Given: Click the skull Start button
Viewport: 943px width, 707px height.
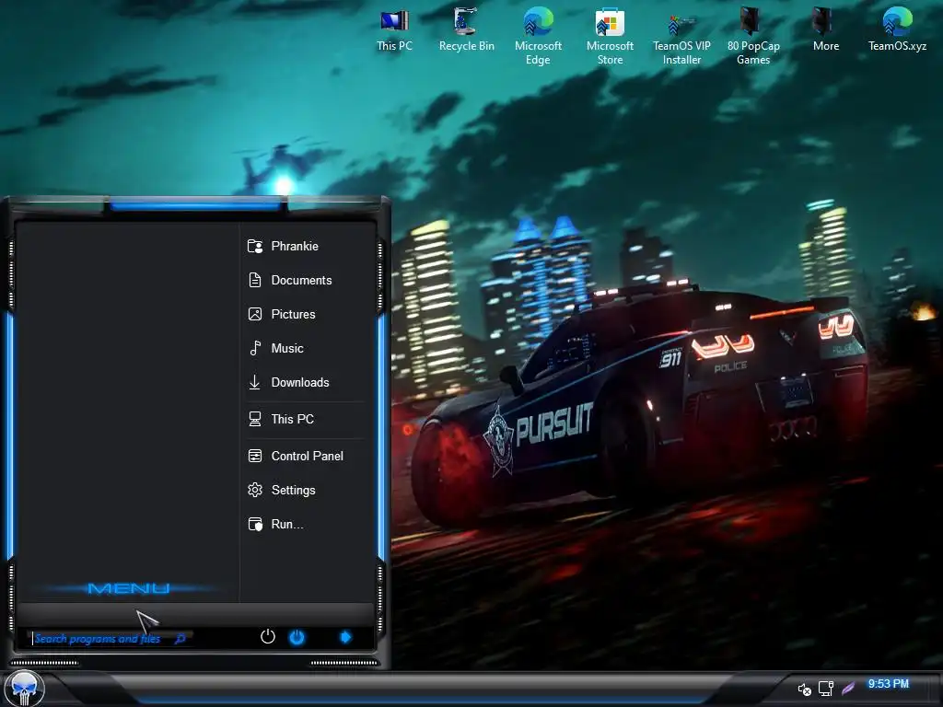Looking at the screenshot, I should 24,689.
